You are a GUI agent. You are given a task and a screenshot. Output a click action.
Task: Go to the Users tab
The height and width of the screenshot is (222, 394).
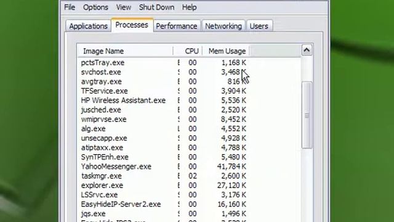259,26
